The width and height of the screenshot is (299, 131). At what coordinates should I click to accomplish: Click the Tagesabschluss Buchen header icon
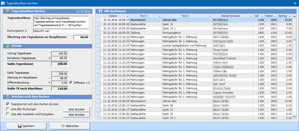[8, 11]
